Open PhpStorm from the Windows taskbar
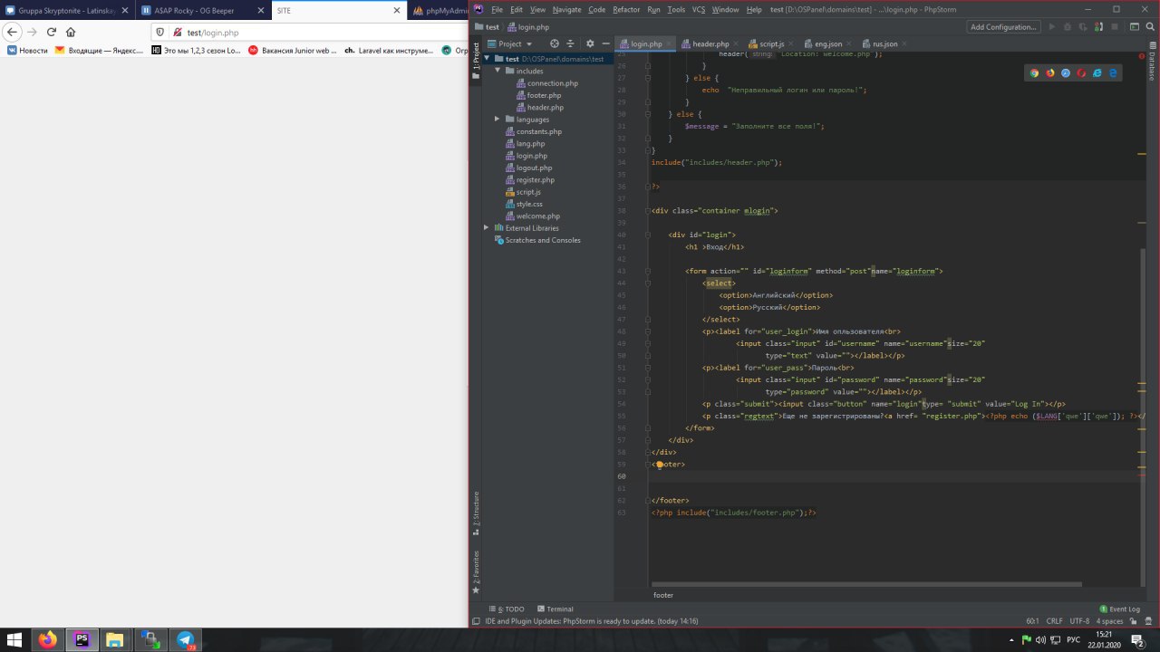The image size is (1160, 652). pos(82,639)
